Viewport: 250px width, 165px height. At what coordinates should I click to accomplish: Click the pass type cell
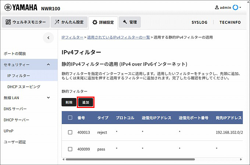[101, 149]
